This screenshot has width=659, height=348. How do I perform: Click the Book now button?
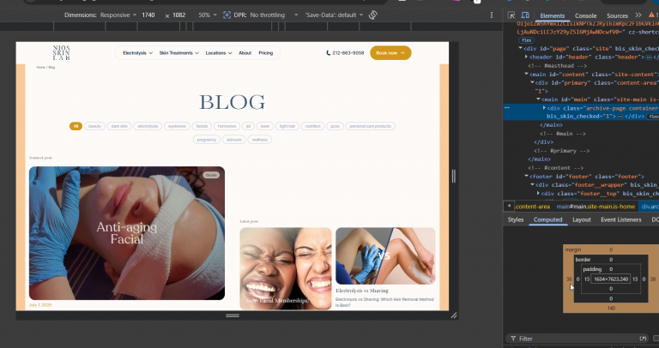pos(390,53)
